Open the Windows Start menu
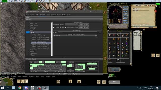The image size is (161, 90). point(2,88)
